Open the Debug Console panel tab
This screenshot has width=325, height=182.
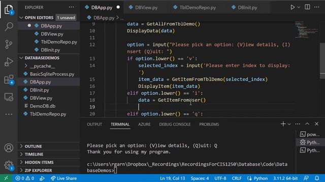click(175, 124)
